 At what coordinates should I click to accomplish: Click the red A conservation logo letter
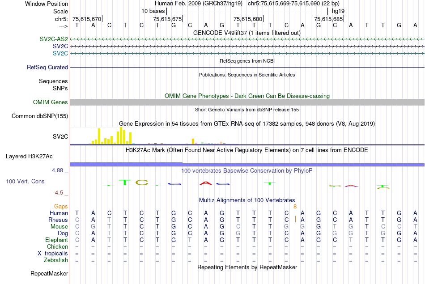point(206,183)
